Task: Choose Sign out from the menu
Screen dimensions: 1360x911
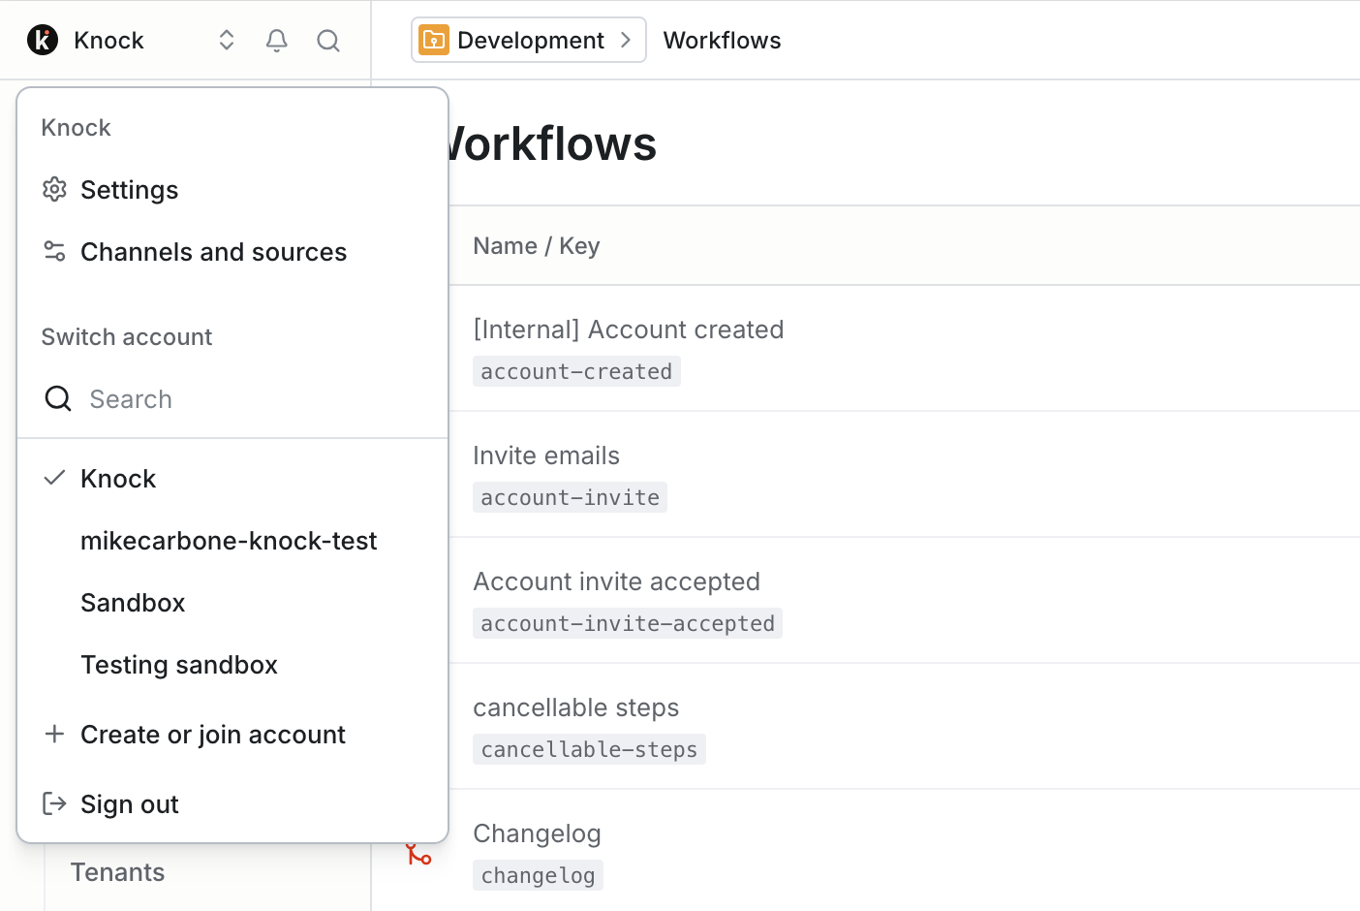Action: coord(129,803)
